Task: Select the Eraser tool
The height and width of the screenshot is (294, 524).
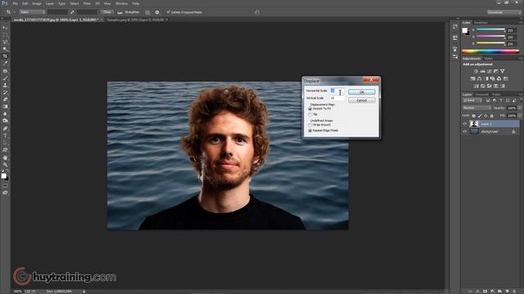Action: click(x=5, y=100)
